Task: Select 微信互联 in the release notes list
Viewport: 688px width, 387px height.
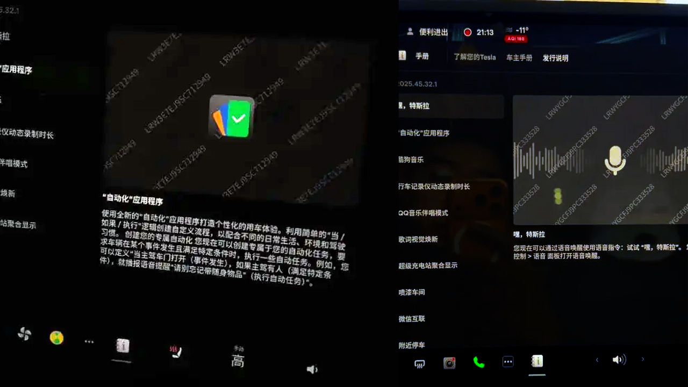Action: 412,319
